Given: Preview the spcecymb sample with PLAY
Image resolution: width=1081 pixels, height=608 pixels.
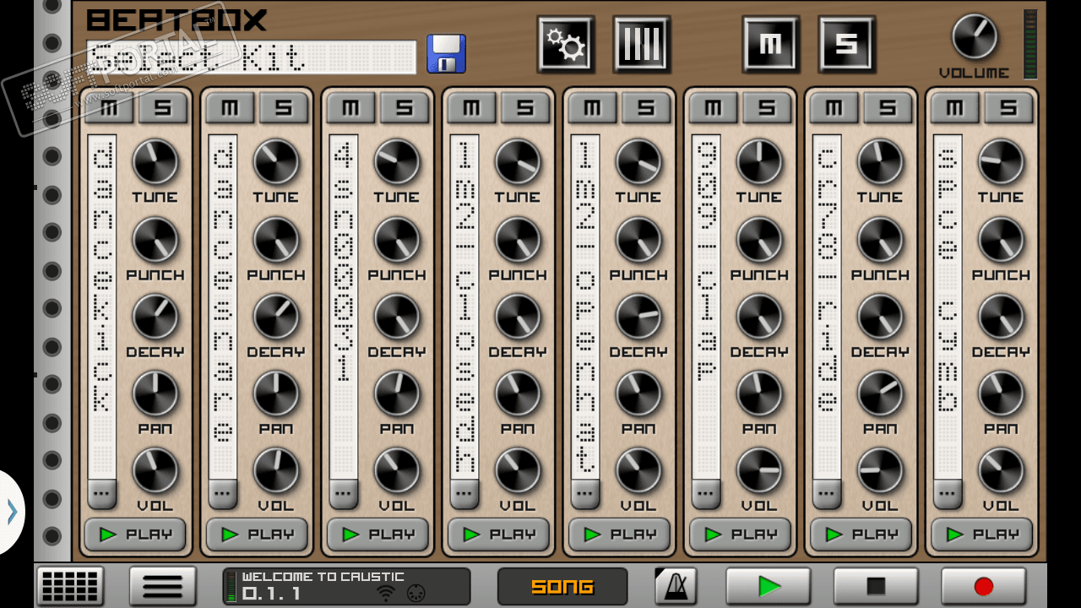Looking at the screenshot, I should click(x=981, y=535).
